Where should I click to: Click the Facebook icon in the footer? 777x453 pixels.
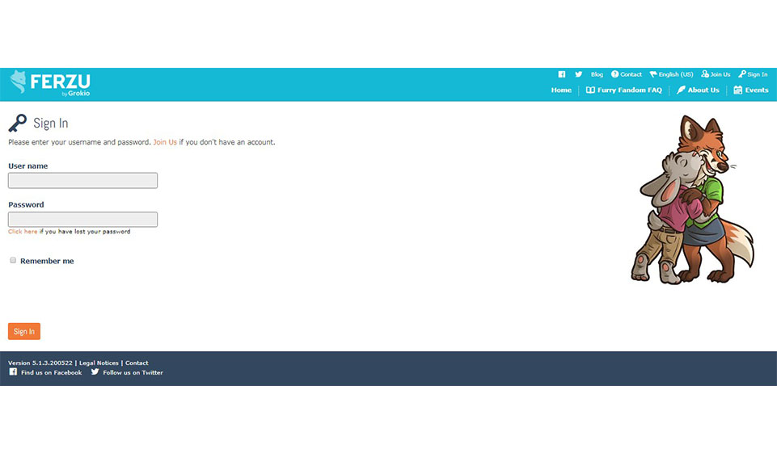pos(13,372)
